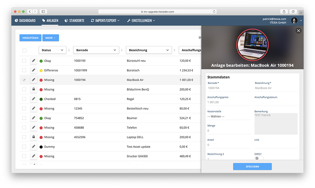Click the Laptop DELL cell
The image size is (315, 188).
click(135, 137)
